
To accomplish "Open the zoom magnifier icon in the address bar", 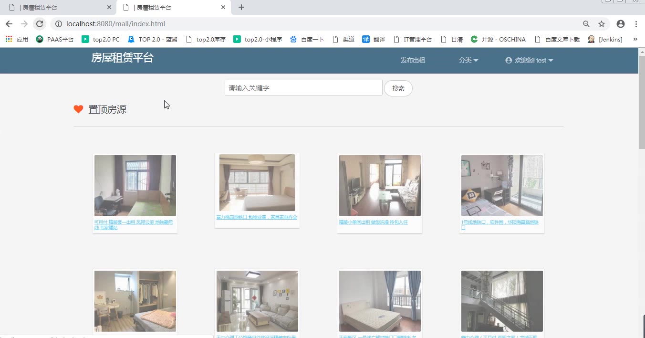I will [586, 24].
